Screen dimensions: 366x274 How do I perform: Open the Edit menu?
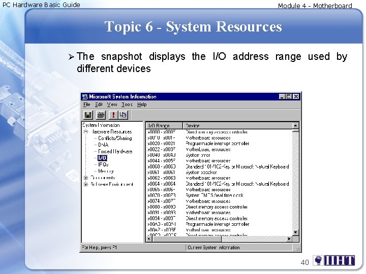(x=99, y=105)
